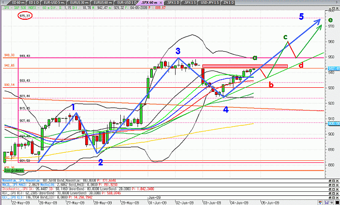
Task: Close the .SPX 60 m tab
Action: (x=160, y=3)
